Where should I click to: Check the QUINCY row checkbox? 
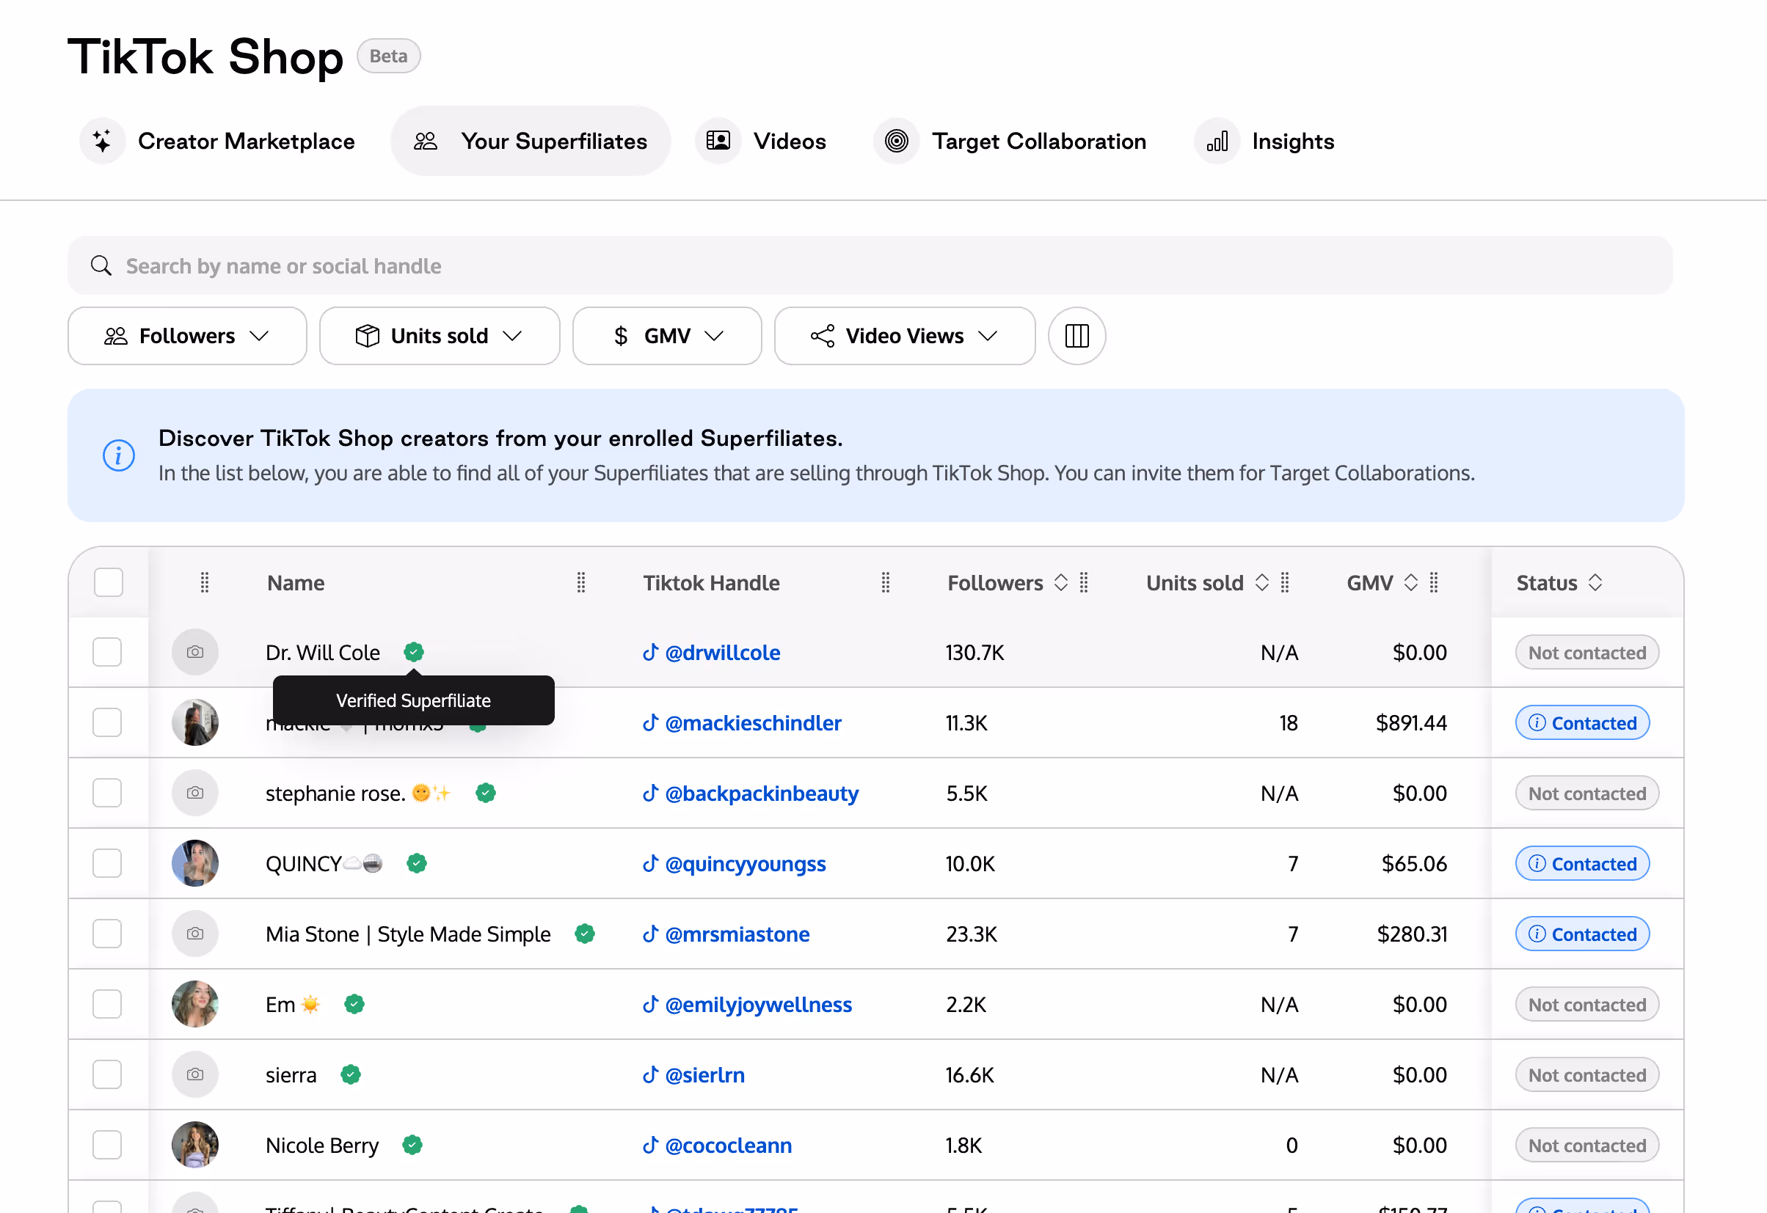tap(107, 862)
